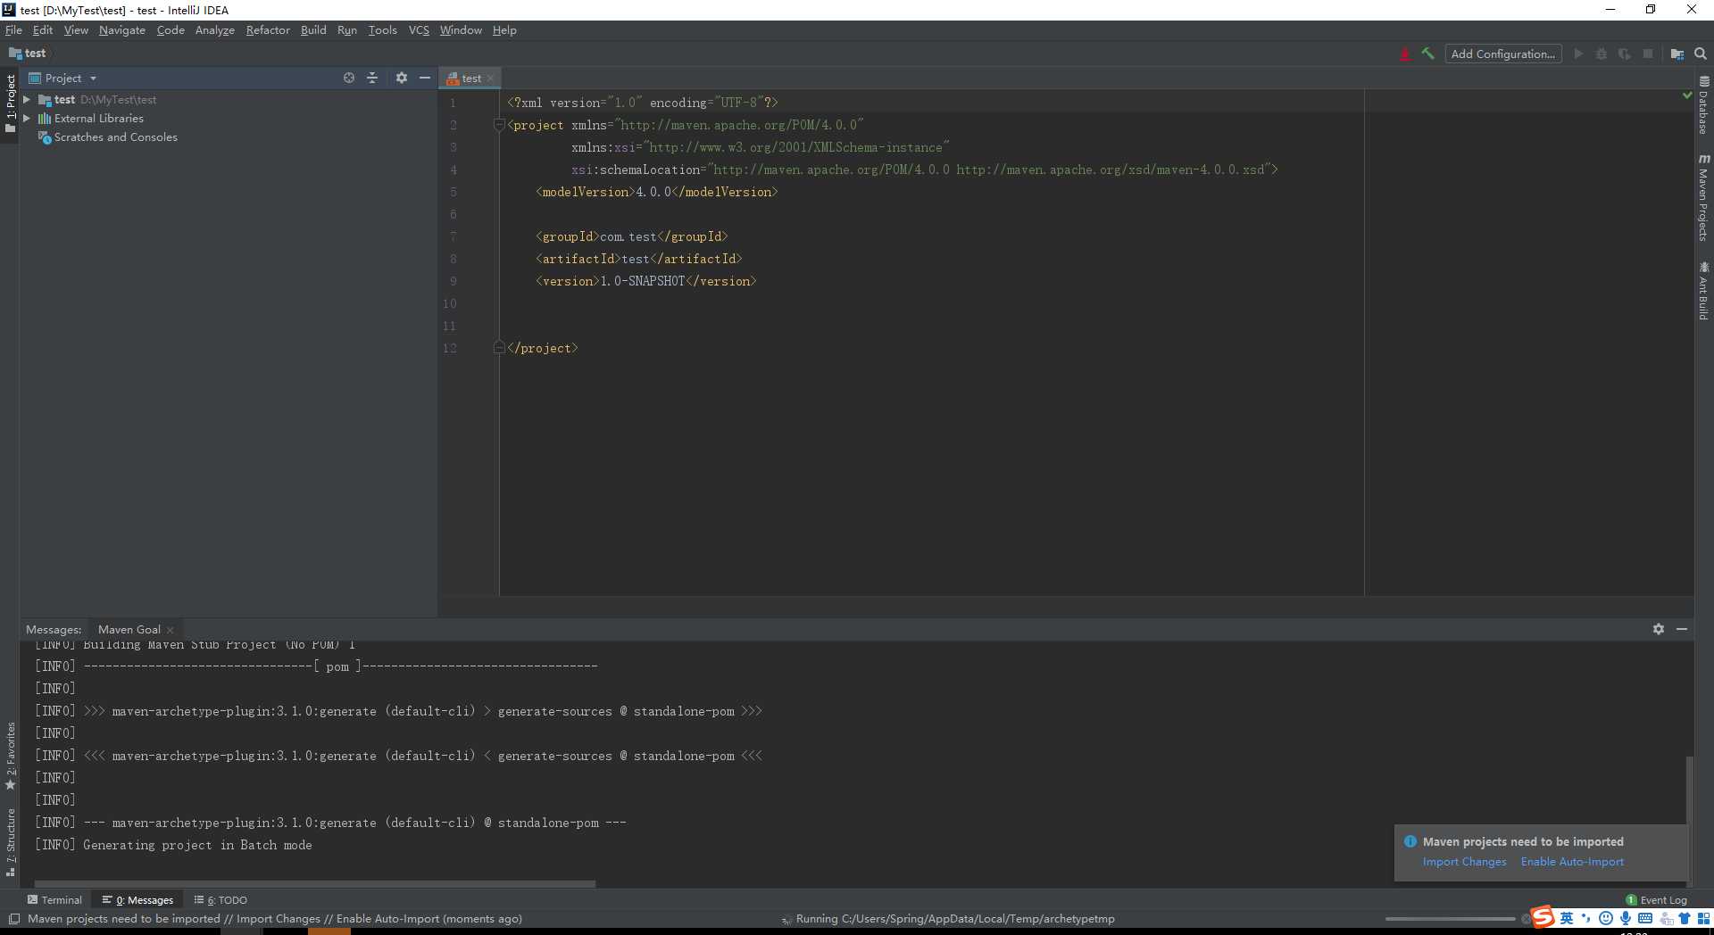
Task: Click the grayed Debug bug icon
Action: 1602,54
